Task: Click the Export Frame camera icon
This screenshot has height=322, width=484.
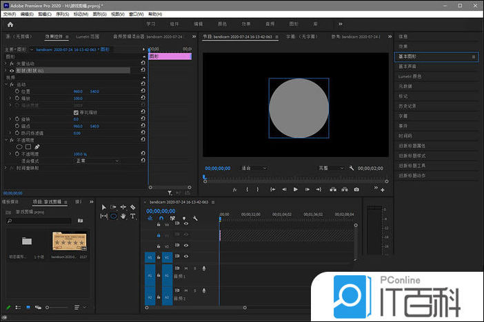Action: [x=356, y=189]
